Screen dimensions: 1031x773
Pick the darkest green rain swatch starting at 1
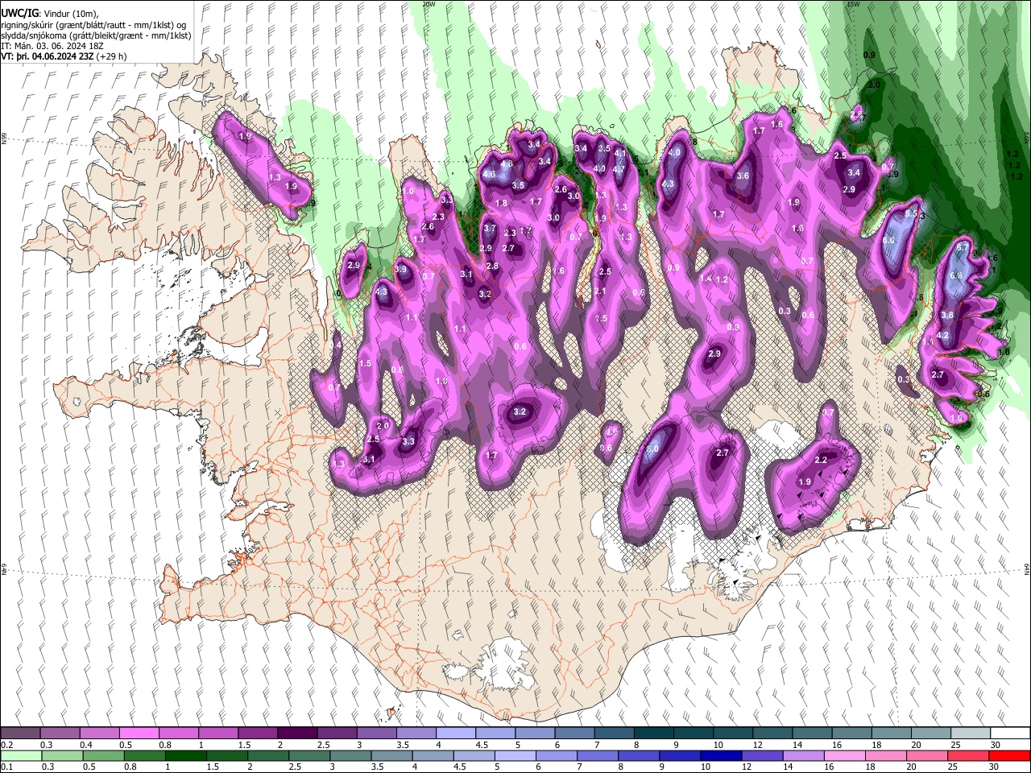[x=185, y=755]
